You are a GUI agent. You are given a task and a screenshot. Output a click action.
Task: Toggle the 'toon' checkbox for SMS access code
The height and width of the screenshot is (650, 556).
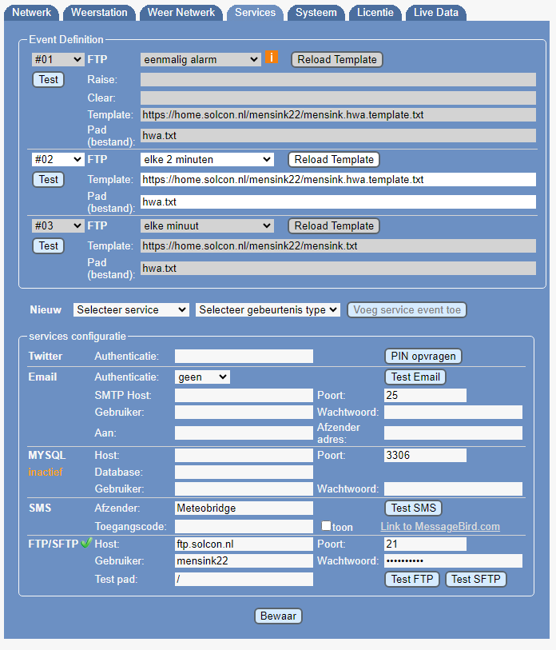tap(326, 526)
